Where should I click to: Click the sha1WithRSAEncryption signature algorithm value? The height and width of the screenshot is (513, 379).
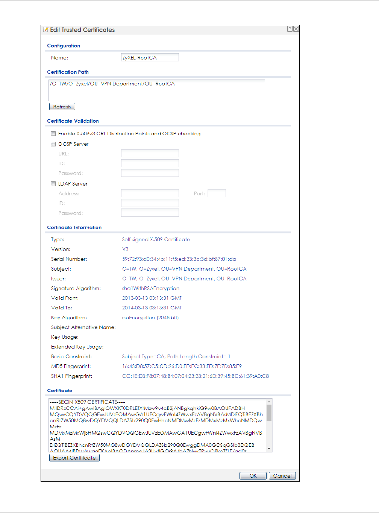151,288
